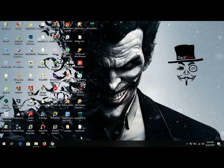Launch X-Mirage desktop shortcut

(43, 115)
